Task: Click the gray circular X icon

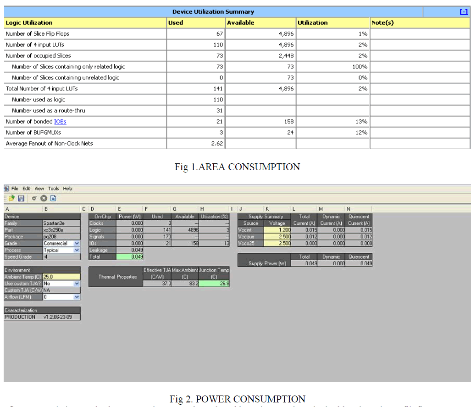Action: click(44, 198)
